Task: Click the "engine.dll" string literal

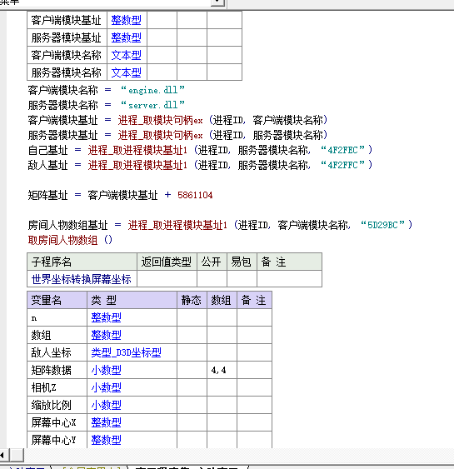Action: (152, 90)
